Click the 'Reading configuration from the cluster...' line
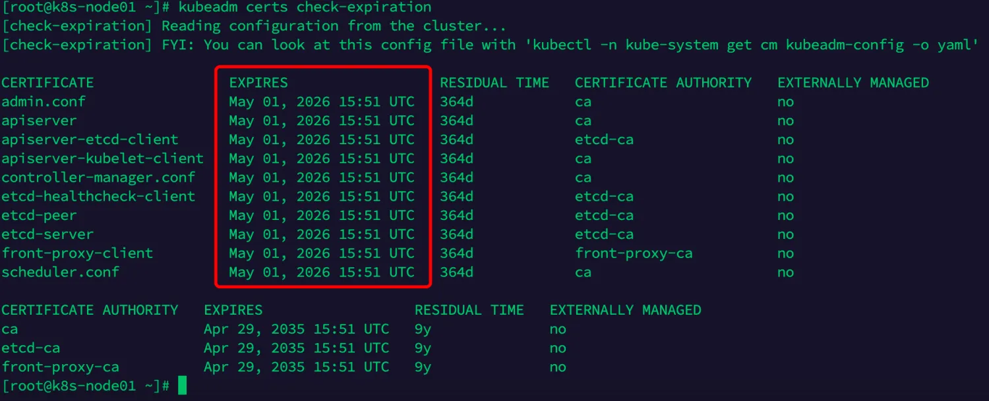 (334, 26)
